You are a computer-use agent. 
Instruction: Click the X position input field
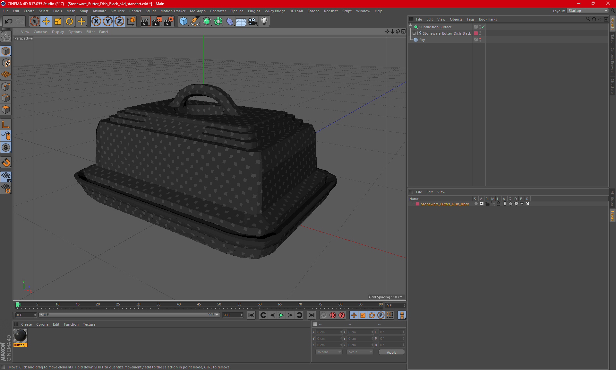(329, 332)
